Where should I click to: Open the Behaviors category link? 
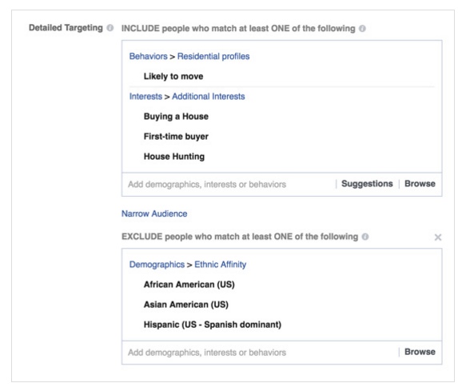149,56
